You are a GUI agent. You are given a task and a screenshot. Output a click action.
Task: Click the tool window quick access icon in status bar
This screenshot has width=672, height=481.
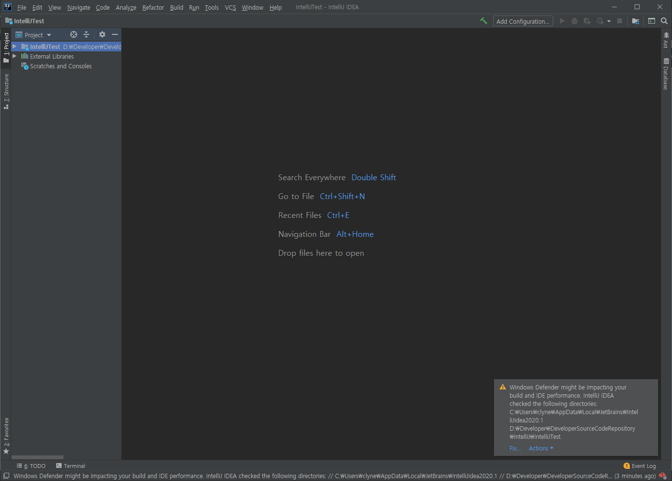click(x=6, y=476)
